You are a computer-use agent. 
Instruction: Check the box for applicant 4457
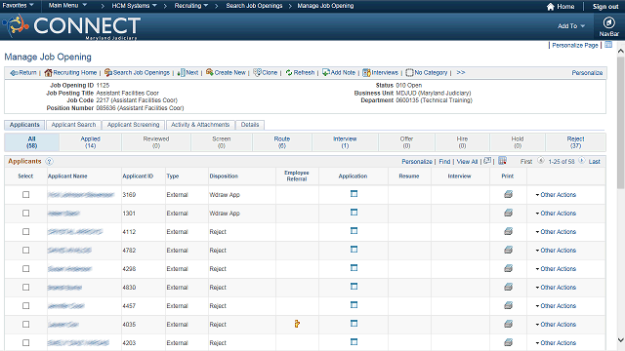[26, 305]
